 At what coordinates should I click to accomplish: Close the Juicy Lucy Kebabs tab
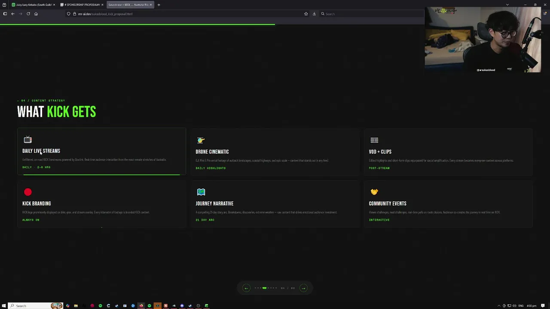pyautogui.click(x=54, y=5)
